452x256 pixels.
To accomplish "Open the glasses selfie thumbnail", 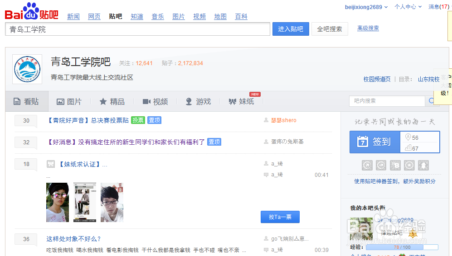I will coord(112,202).
